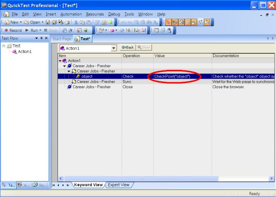Click the Copy icon in the toolbar
Image resolution: width=276 pixels, height=197 pixels.
(x=82, y=22)
